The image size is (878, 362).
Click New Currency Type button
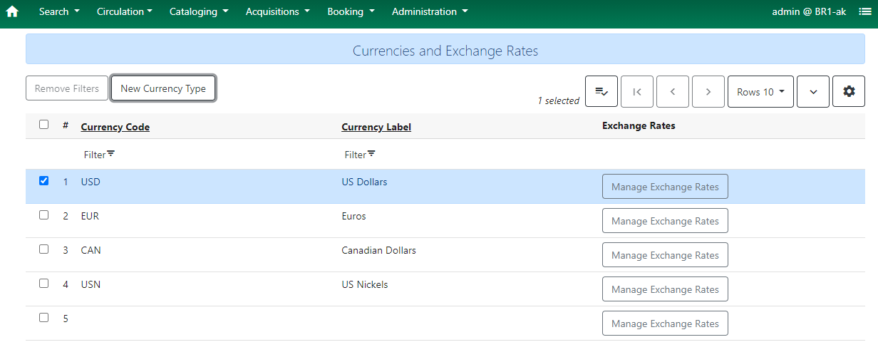pyautogui.click(x=163, y=88)
